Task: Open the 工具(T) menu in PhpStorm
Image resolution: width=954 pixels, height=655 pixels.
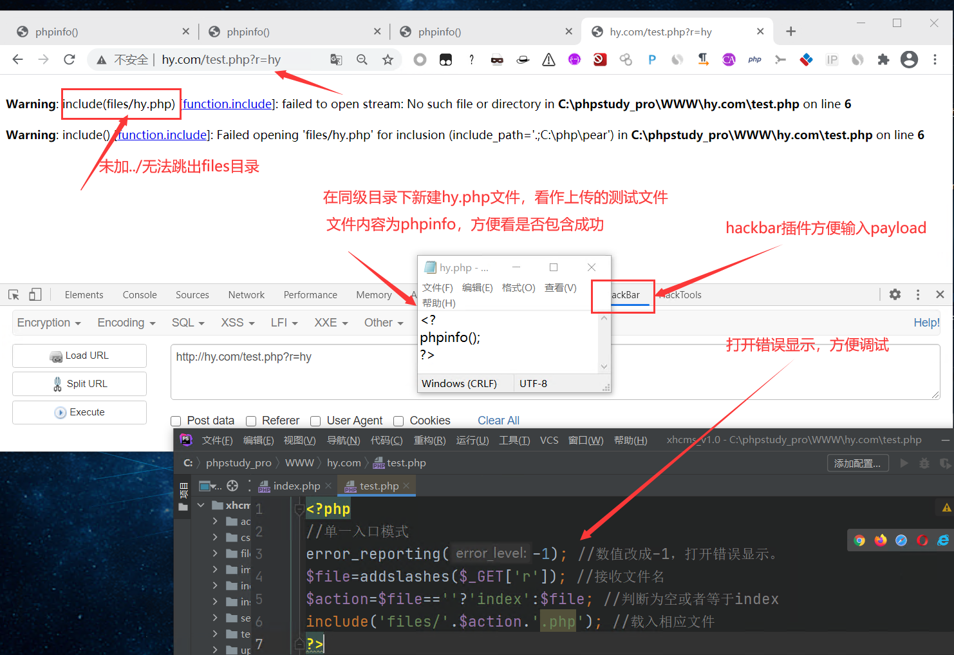Action: point(514,440)
